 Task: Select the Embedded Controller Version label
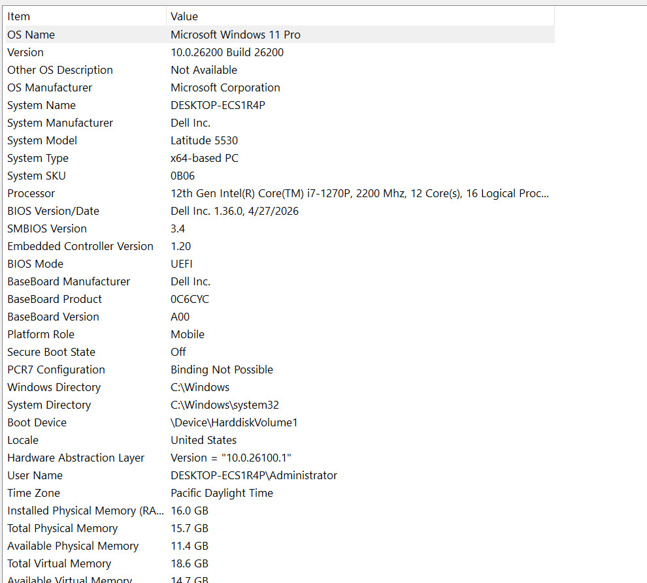click(80, 247)
